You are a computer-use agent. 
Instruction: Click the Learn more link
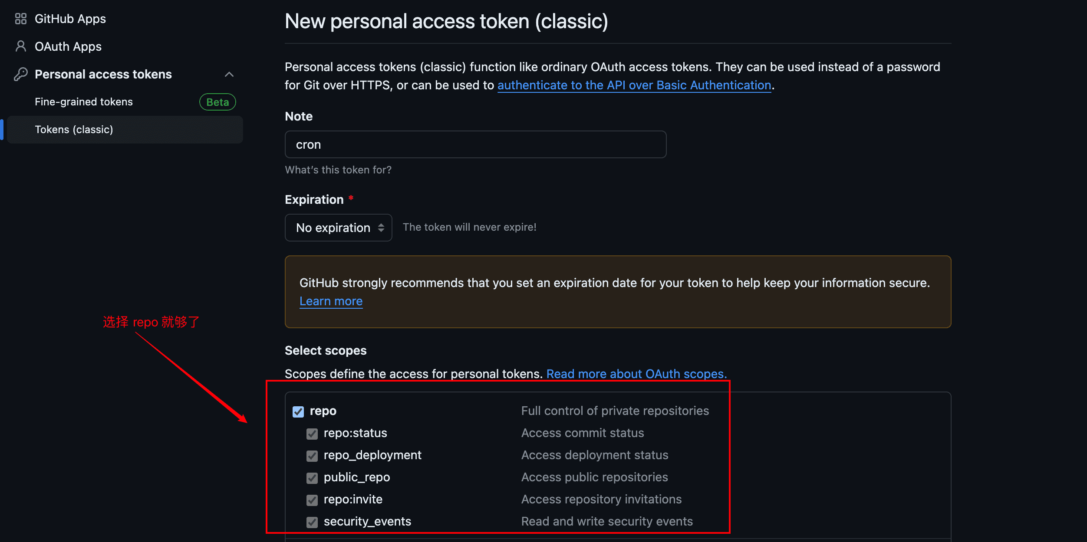point(331,301)
